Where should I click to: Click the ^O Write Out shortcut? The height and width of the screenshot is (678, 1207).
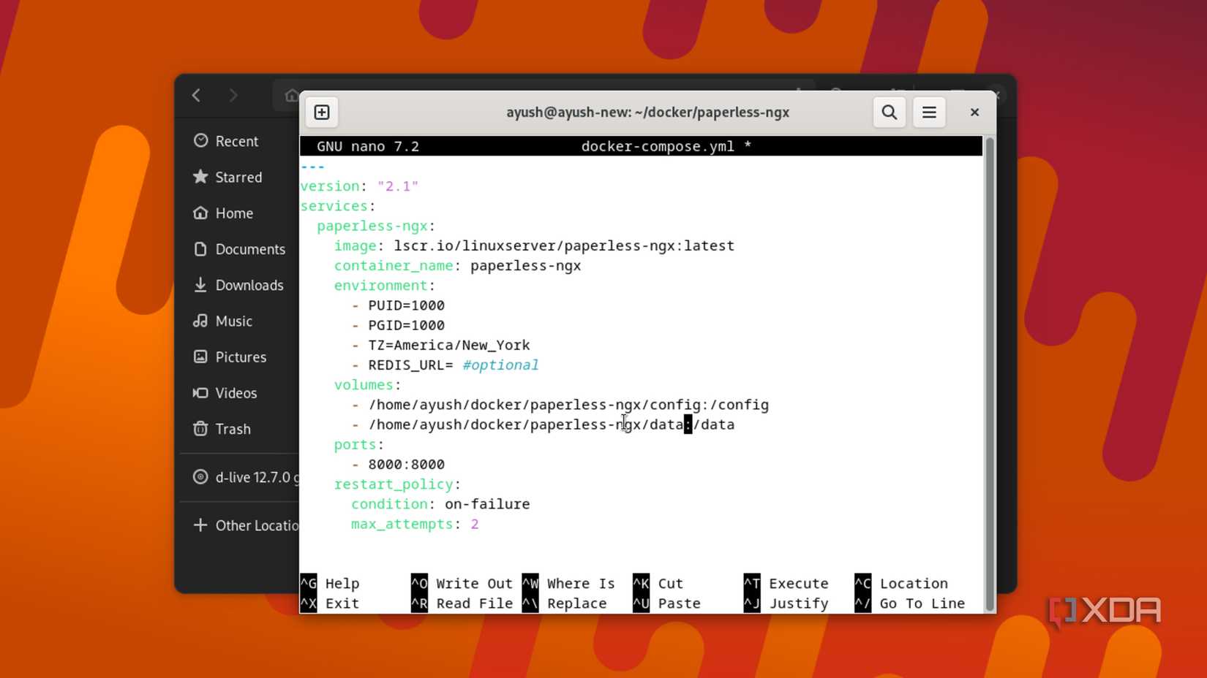(462, 584)
